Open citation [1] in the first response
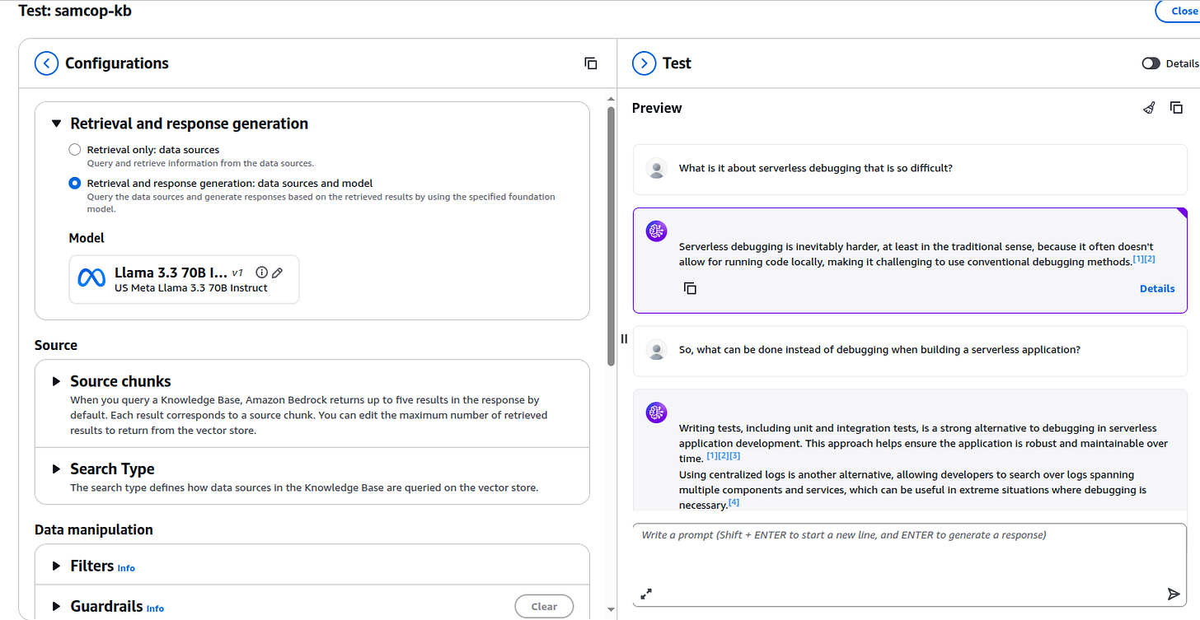This screenshot has height=620, width=1200. point(1138,259)
